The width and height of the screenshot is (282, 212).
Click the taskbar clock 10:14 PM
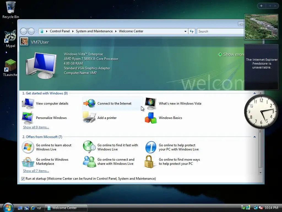pyautogui.click(x=271, y=208)
